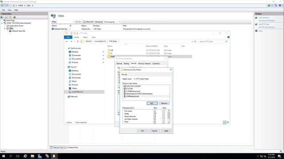Tick Deny checkbox for Read & execute
This screenshot has height=159, width=284.
tap(164, 117)
